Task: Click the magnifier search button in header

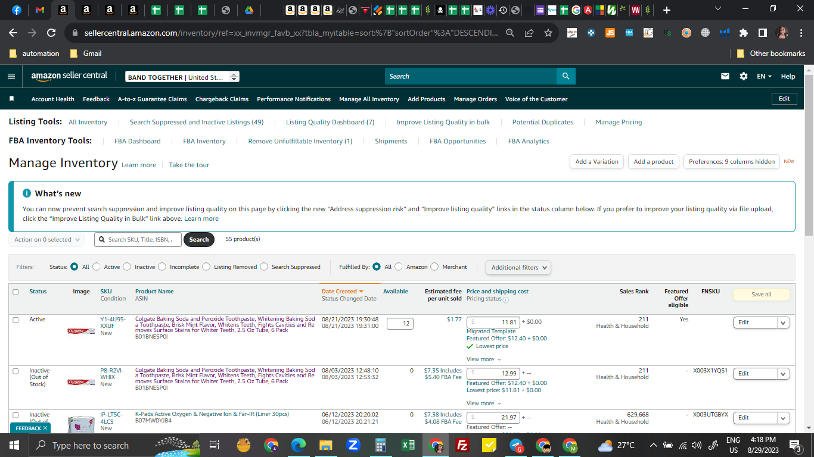Action: (566, 76)
